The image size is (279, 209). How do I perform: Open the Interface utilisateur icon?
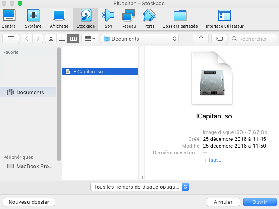(x=224, y=19)
